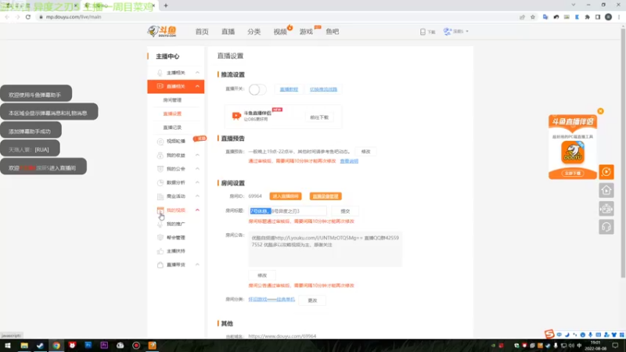Click 更改 next to 房间分类
Viewport: 626px width, 352px height.
312,300
